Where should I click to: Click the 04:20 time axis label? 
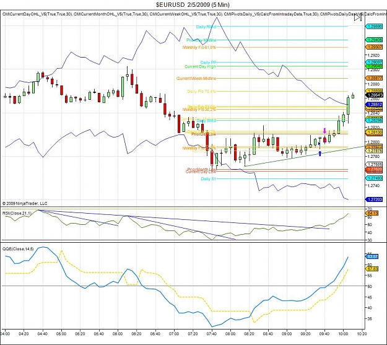click(24, 334)
